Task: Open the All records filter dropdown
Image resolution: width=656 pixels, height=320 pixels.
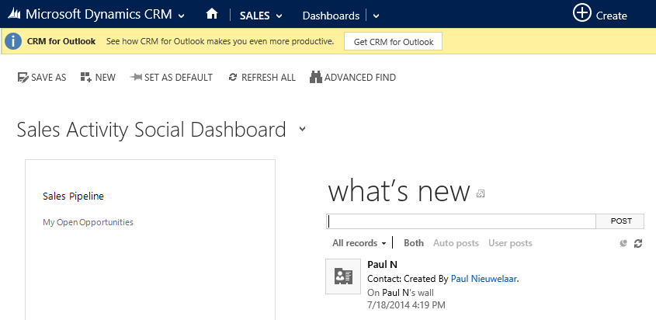Action: tap(359, 243)
